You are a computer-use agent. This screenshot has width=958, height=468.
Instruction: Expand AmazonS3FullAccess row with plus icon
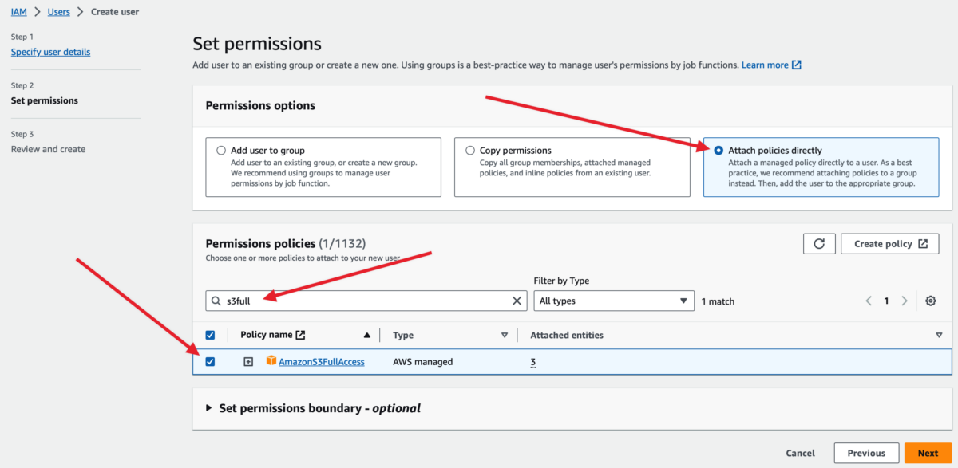(x=248, y=362)
